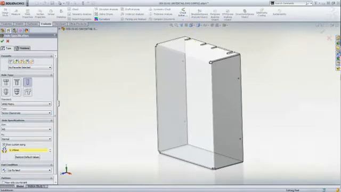Switch to the Surfaces ribbon tab
Viewport: 341px width, 192px height.
coord(32,24)
